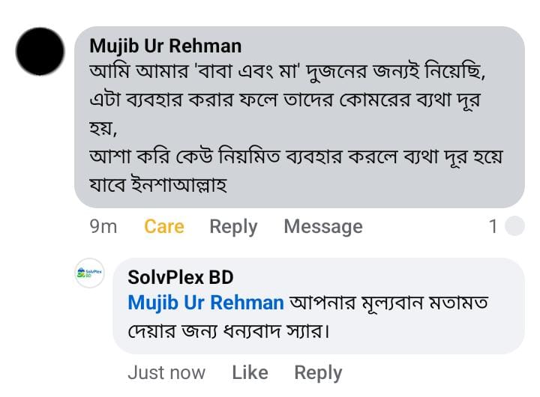Click the SolvPlex BD logo avatar

coord(89,274)
